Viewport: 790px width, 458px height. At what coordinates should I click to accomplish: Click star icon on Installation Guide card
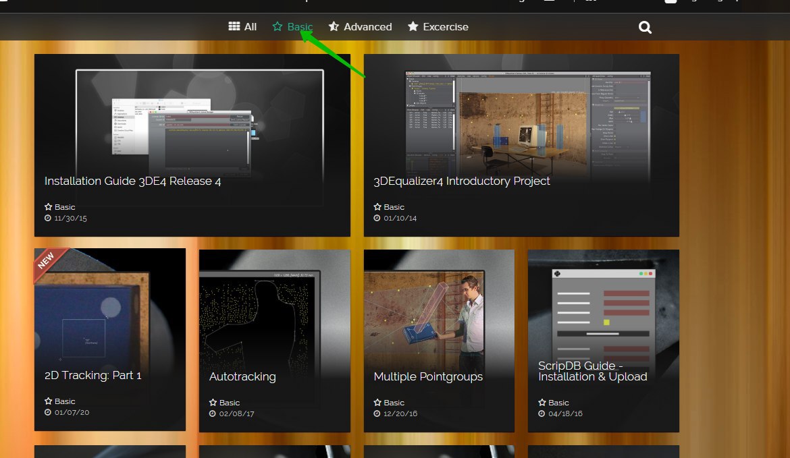pyautogui.click(x=49, y=207)
